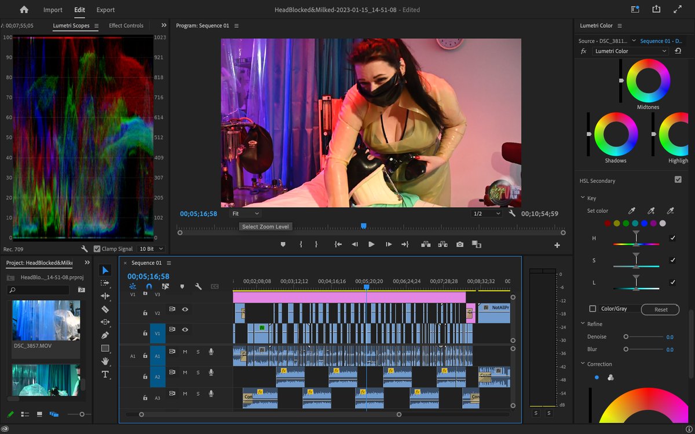695x434 pixels.
Task: Switch to Export tab
Action: tap(105, 10)
